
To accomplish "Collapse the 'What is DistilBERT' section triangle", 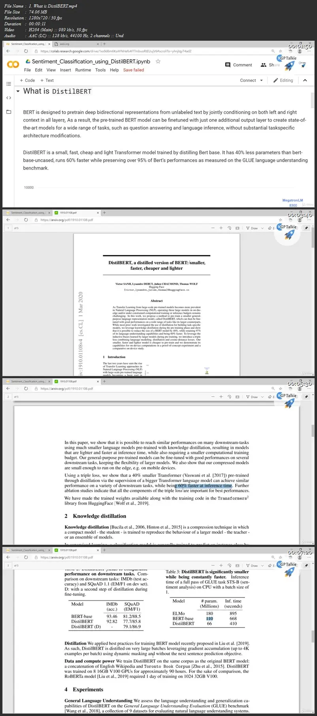I will click(18, 91).
